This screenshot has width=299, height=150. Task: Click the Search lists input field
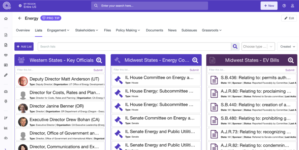(x=134, y=47)
